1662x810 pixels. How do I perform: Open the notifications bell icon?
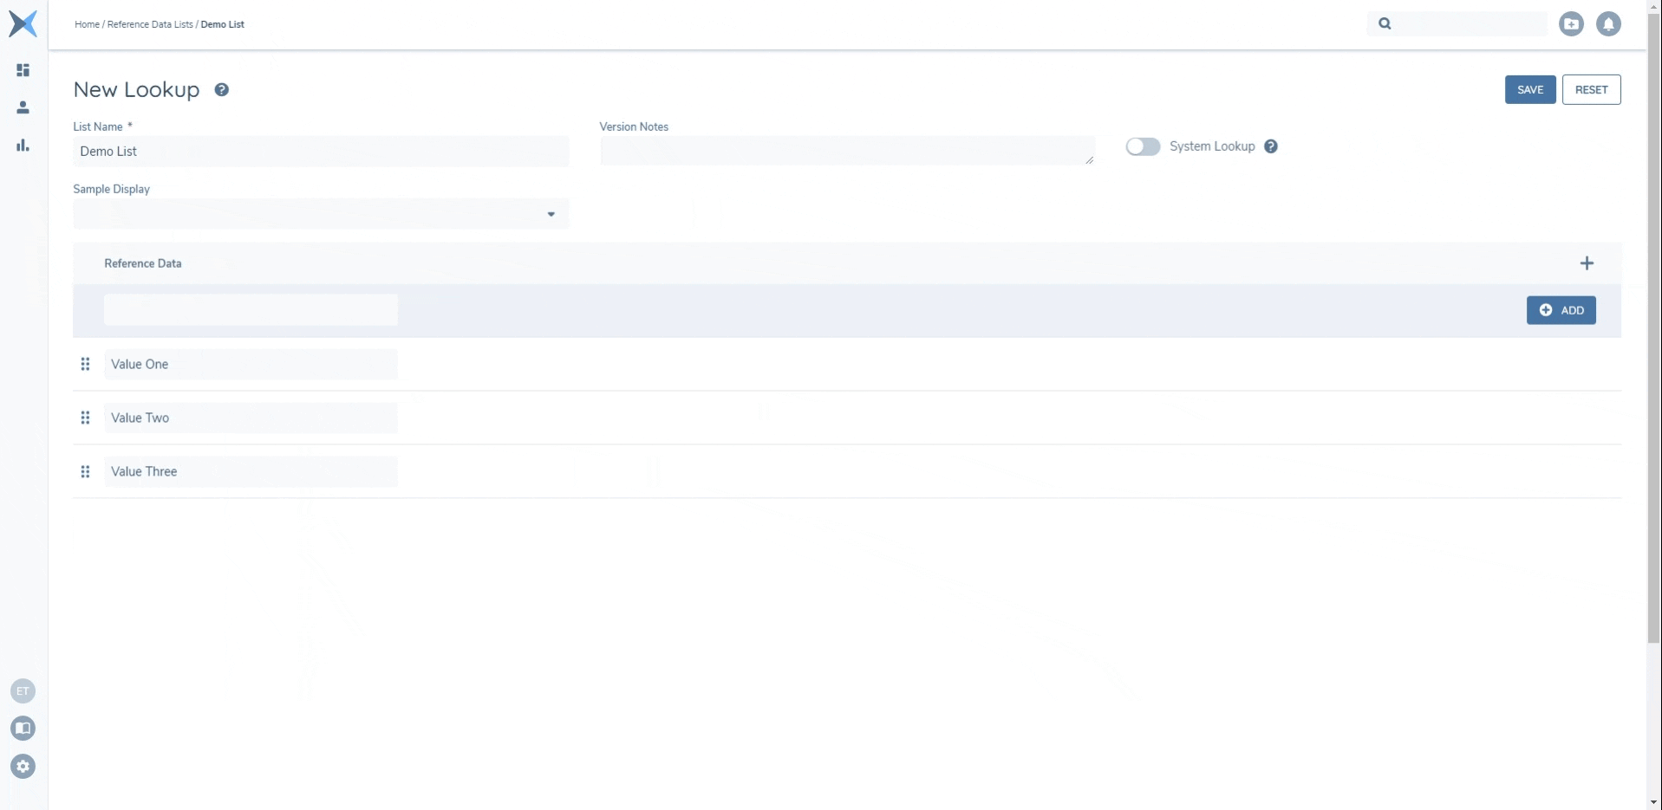coord(1608,24)
